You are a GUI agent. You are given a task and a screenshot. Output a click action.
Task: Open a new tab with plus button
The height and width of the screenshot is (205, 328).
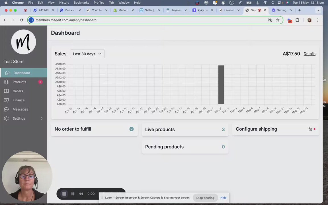[299, 10]
